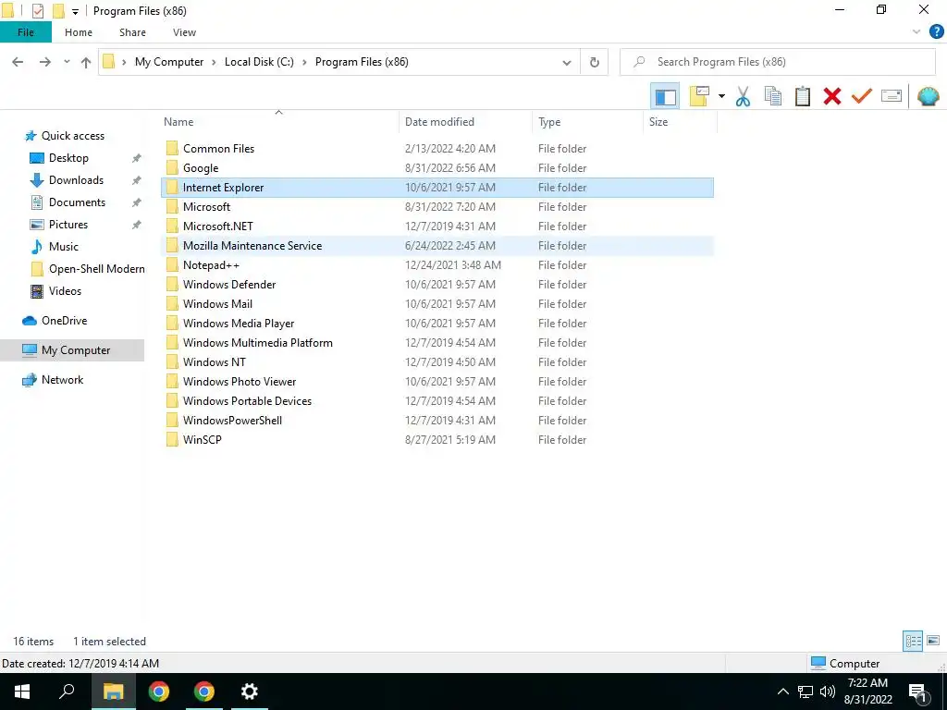
Task: Expand the ribbon with the chevron
Action: click(x=916, y=32)
